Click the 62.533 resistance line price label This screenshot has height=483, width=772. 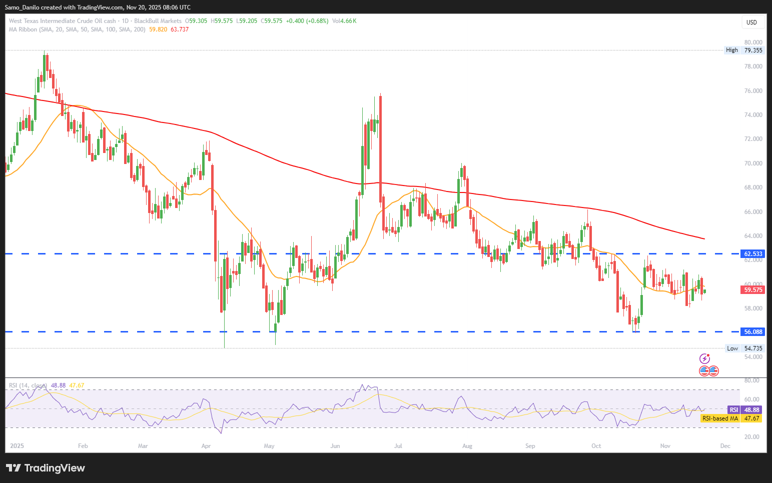click(753, 254)
